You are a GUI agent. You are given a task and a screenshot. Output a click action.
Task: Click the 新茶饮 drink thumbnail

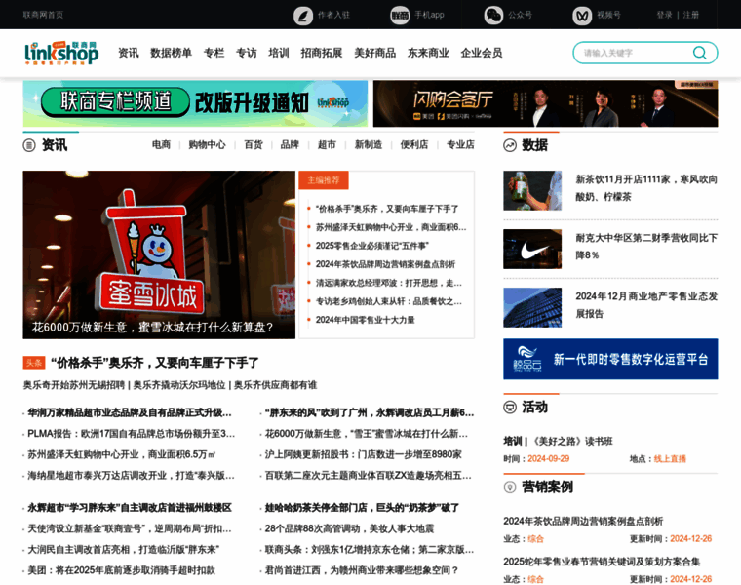[x=532, y=190]
